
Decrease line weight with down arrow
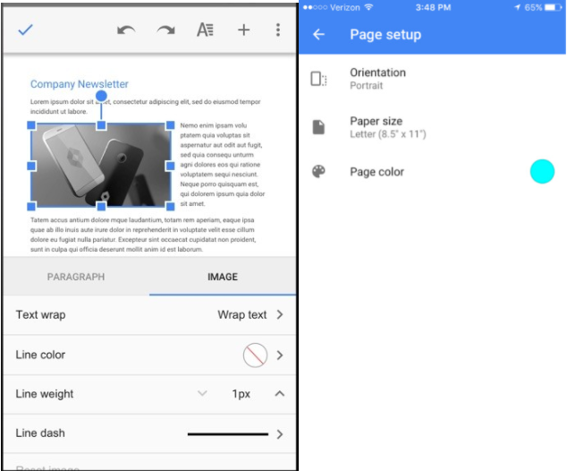pyautogui.click(x=202, y=393)
